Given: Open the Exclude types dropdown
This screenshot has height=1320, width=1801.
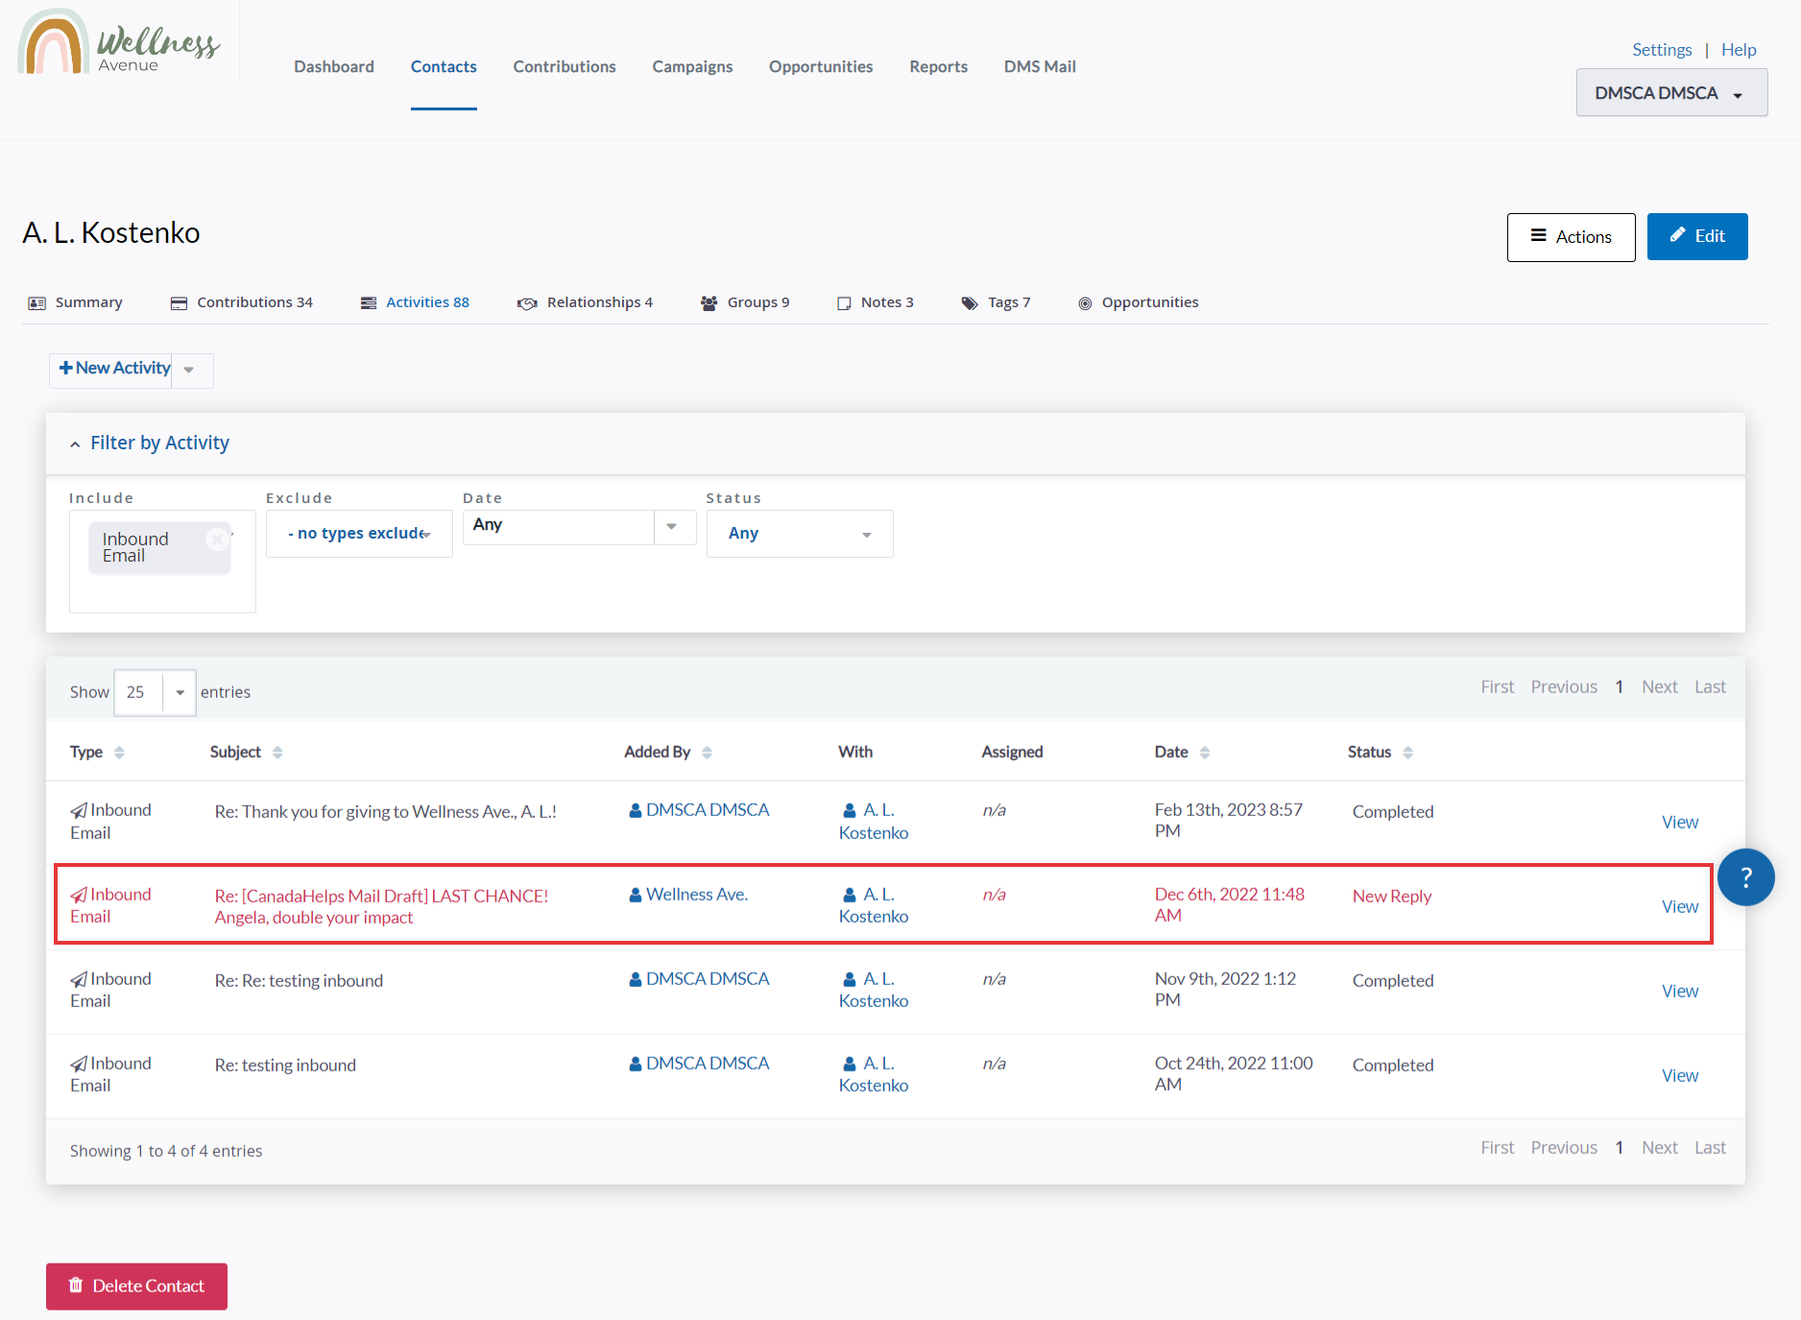Looking at the screenshot, I should [x=359, y=534].
